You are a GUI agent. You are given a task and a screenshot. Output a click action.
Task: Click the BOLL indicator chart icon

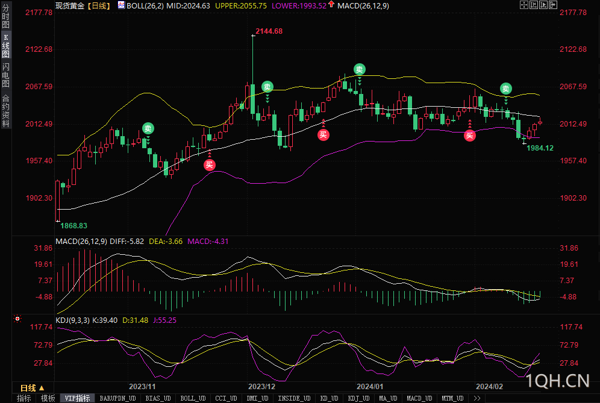[x=121, y=5]
